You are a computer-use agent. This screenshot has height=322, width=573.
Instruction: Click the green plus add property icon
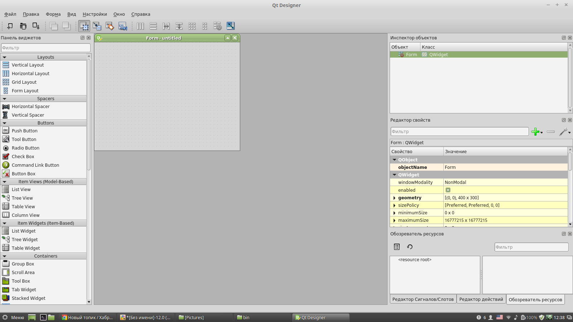(536, 132)
